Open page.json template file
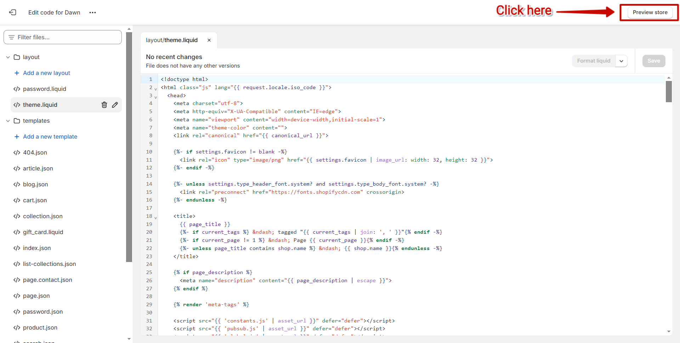The height and width of the screenshot is (343, 680). 36,296
